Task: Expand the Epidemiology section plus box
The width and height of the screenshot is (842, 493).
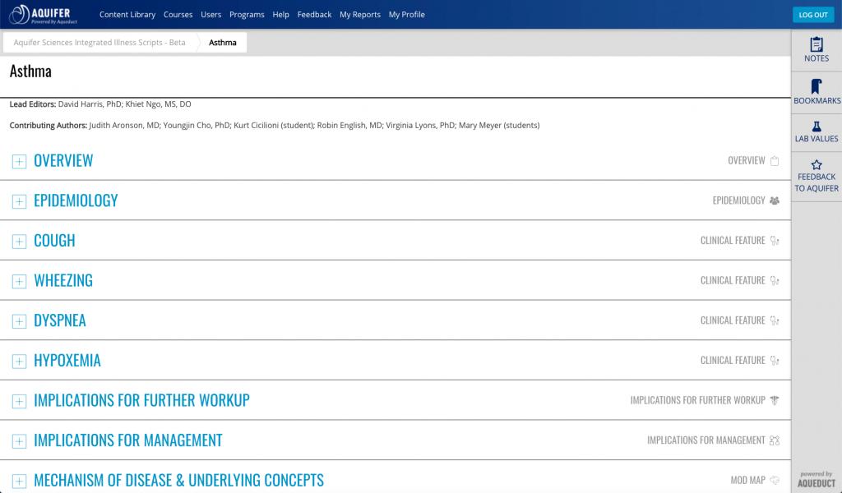Action: coord(20,201)
